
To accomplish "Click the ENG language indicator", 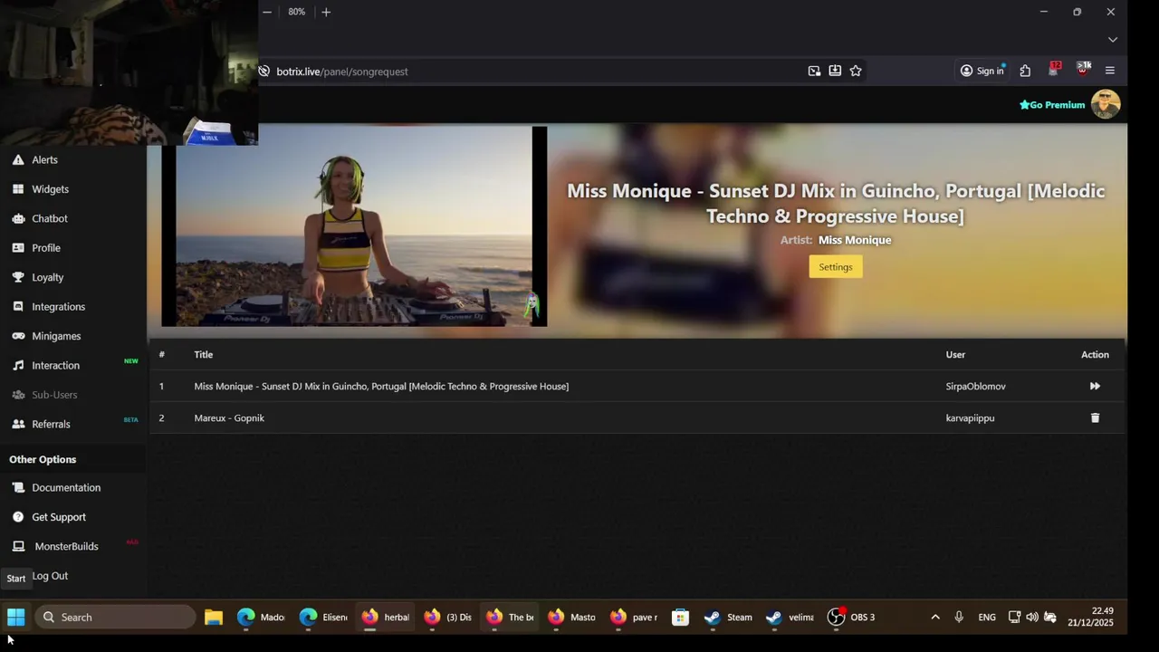I will click(987, 618).
